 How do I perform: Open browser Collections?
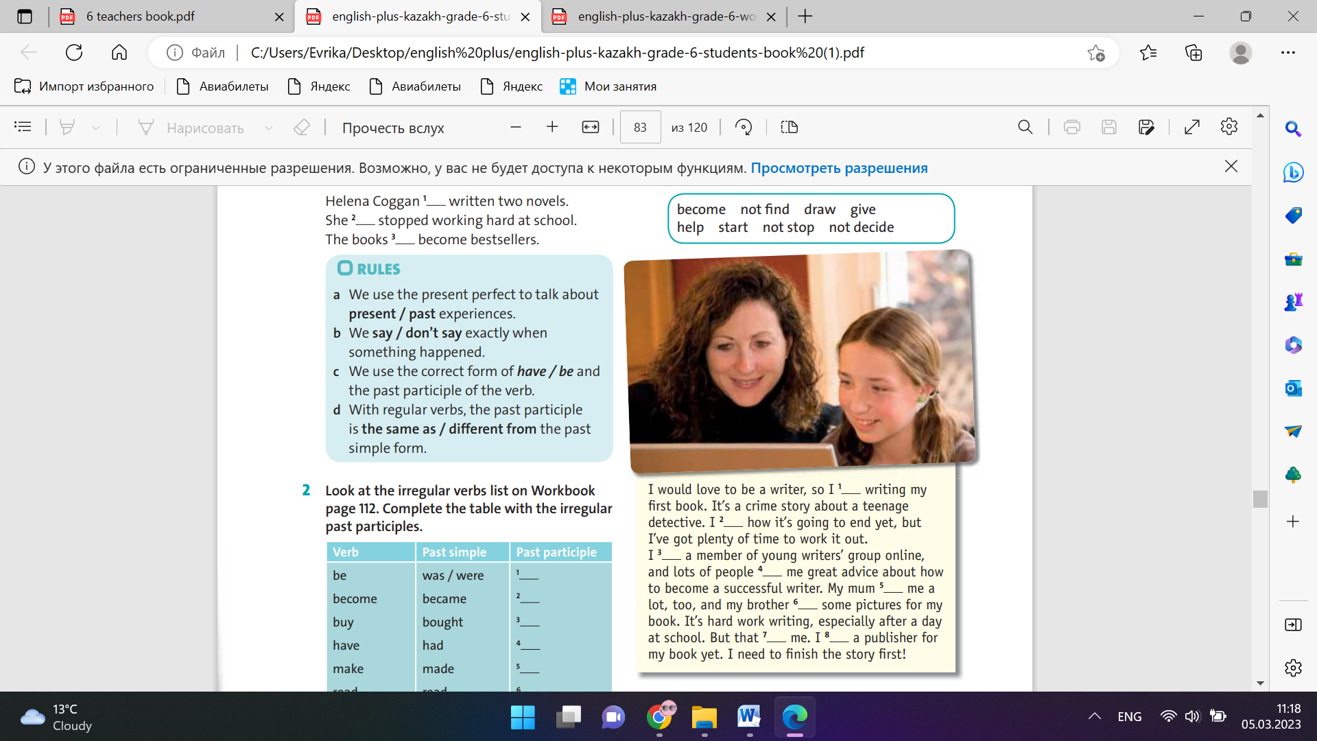pyautogui.click(x=1194, y=53)
